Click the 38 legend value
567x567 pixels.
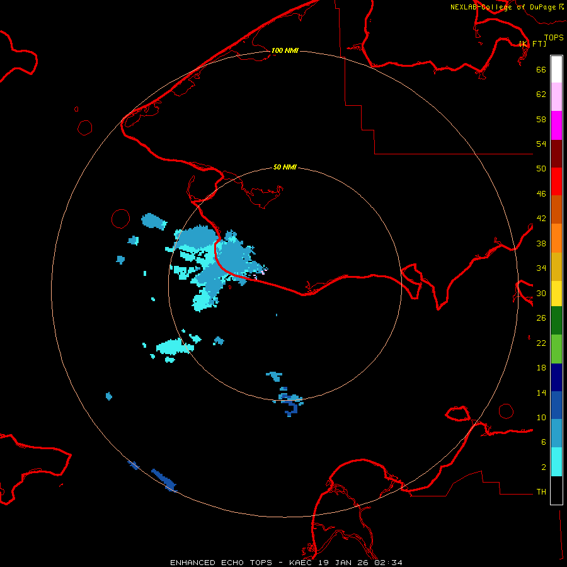tap(541, 244)
